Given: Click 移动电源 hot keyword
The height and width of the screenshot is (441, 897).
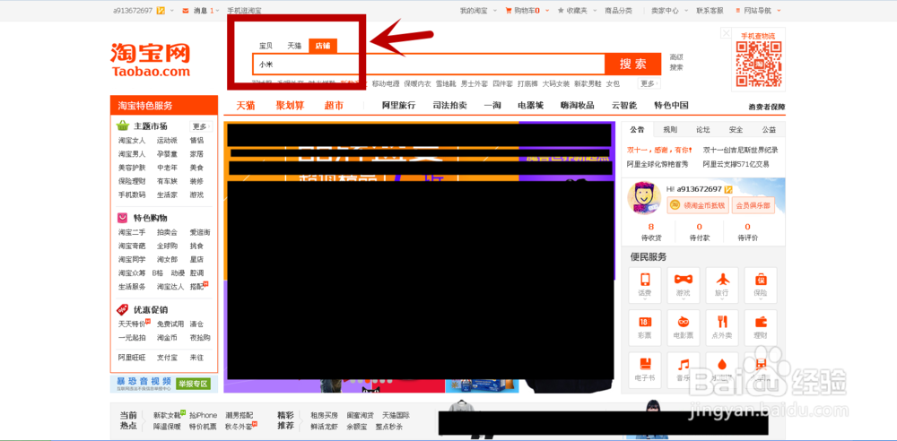Looking at the screenshot, I should (386, 84).
